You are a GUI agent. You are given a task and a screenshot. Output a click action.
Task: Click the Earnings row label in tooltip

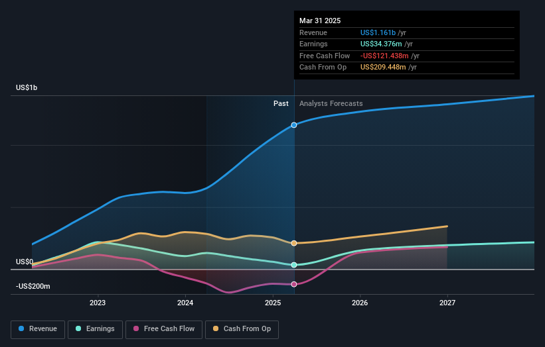313,44
